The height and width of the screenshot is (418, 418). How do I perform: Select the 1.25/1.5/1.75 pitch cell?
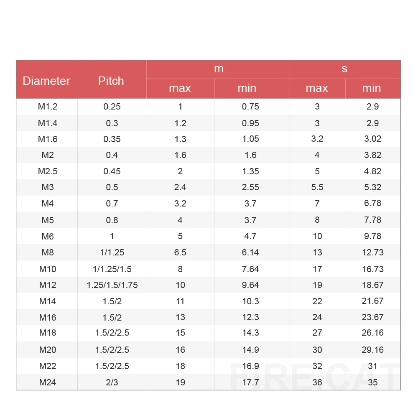[112, 285]
